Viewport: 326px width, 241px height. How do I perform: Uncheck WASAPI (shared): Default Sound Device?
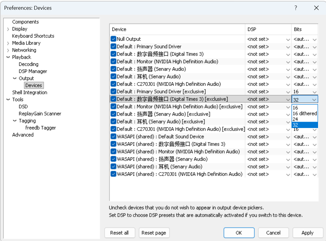click(x=113, y=137)
